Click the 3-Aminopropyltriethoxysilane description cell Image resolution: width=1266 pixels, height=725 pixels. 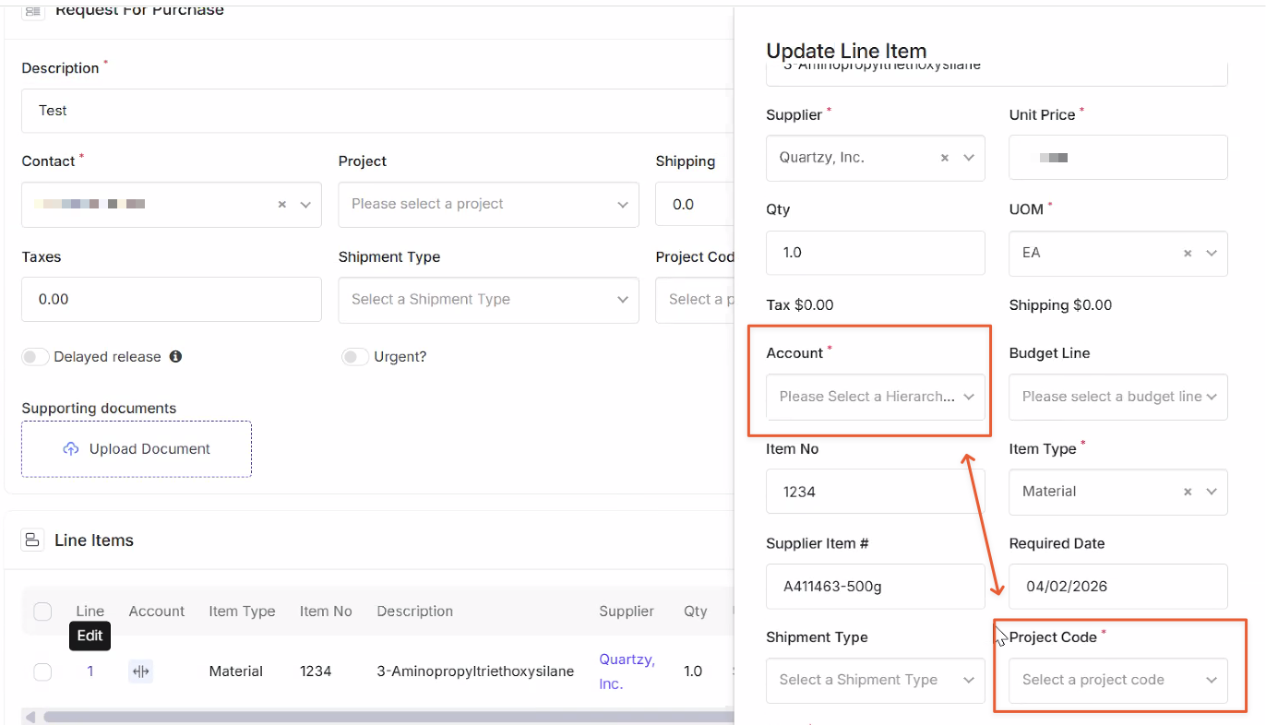tap(475, 672)
